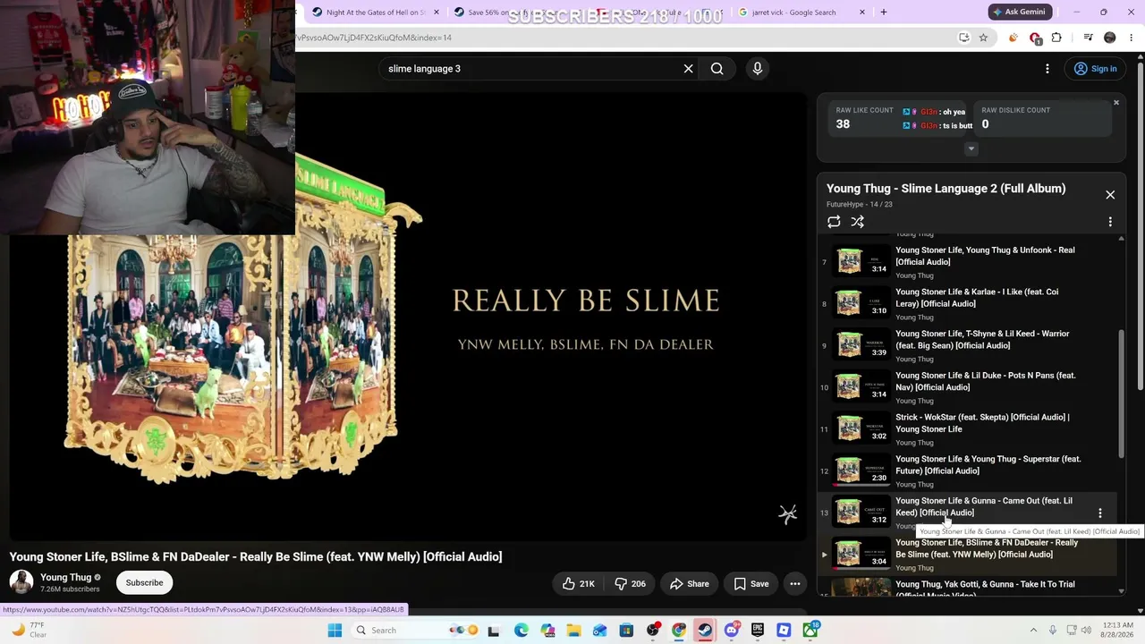Open the media controls icon in Chrome toolbar
The image size is (1145, 644).
(1088, 38)
